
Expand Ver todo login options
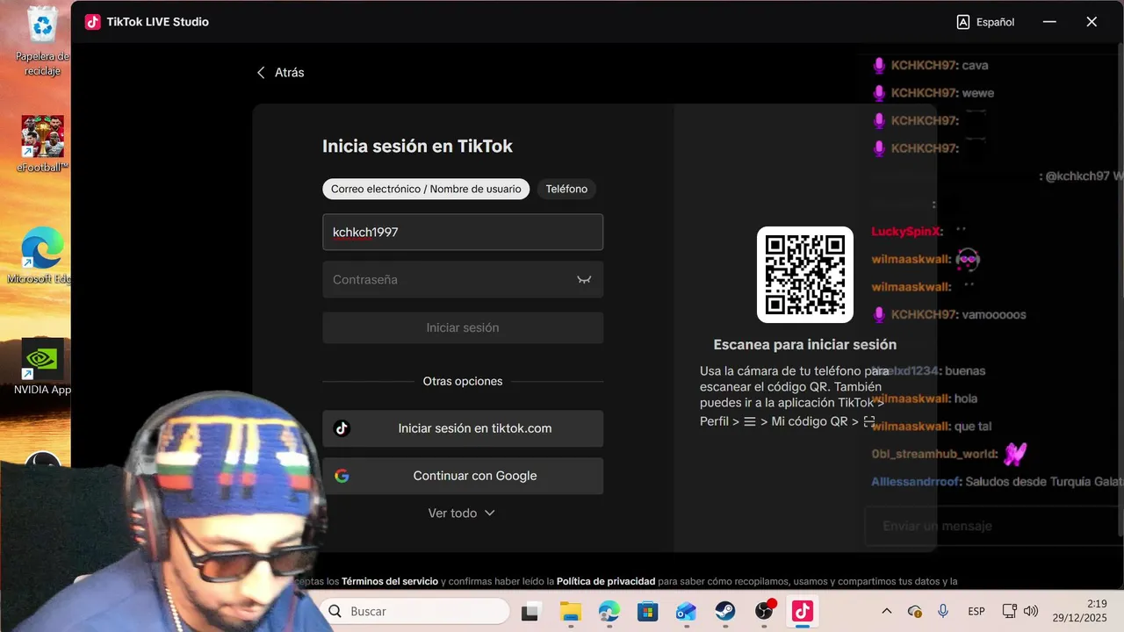462,513
